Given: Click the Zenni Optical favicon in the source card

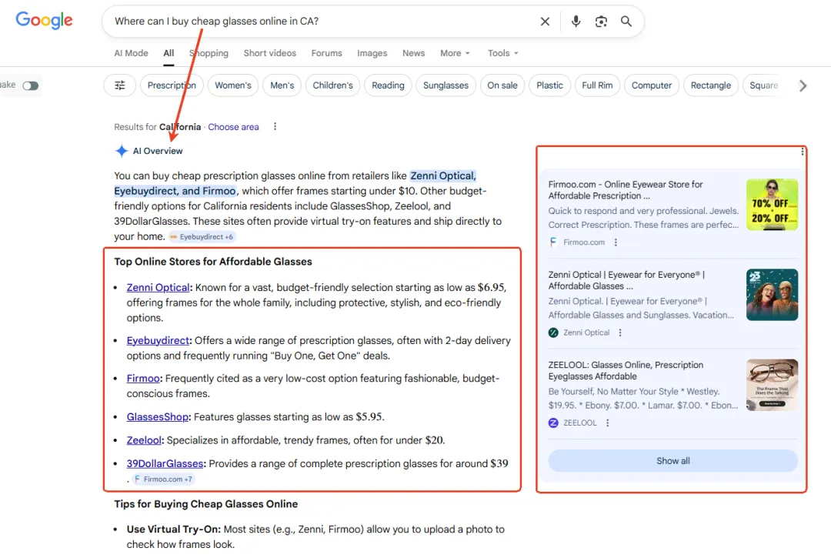Looking at the screenshot, I should (x=553, y=332).
